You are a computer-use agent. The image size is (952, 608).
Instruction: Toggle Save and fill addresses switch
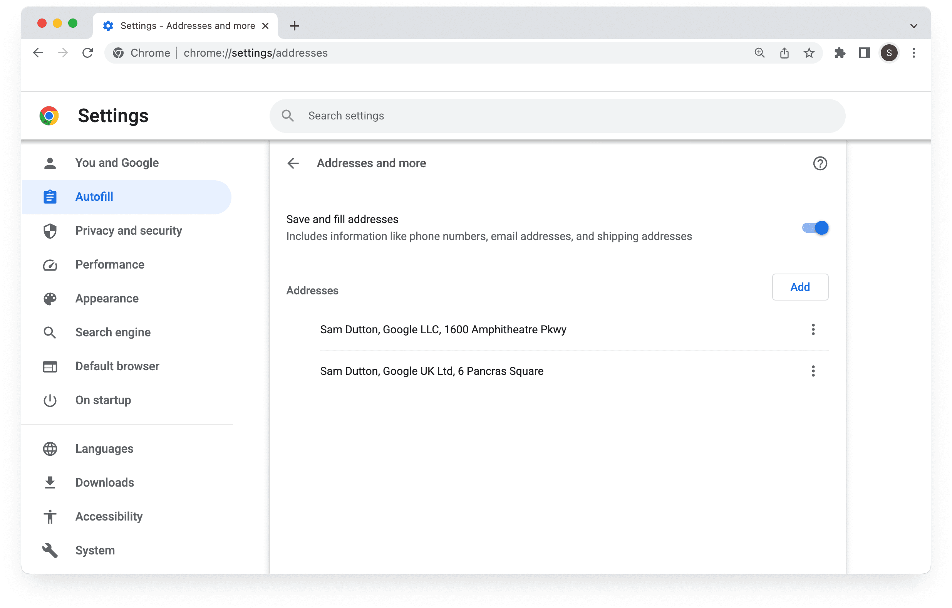click(814, 227)
